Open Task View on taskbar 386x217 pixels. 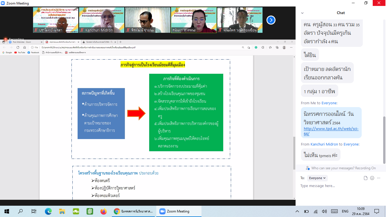click(34, 211)
